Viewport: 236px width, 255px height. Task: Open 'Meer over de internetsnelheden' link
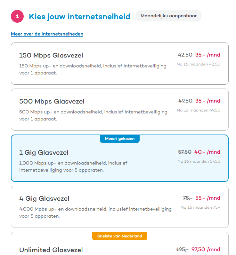coord(47,34)
